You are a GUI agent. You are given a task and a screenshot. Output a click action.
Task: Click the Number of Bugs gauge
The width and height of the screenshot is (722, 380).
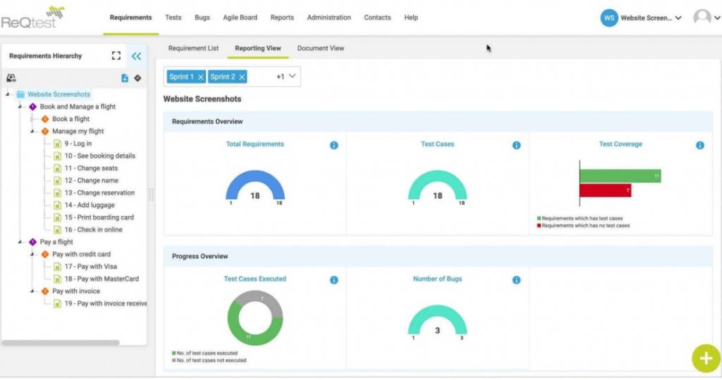click(437, 321)
